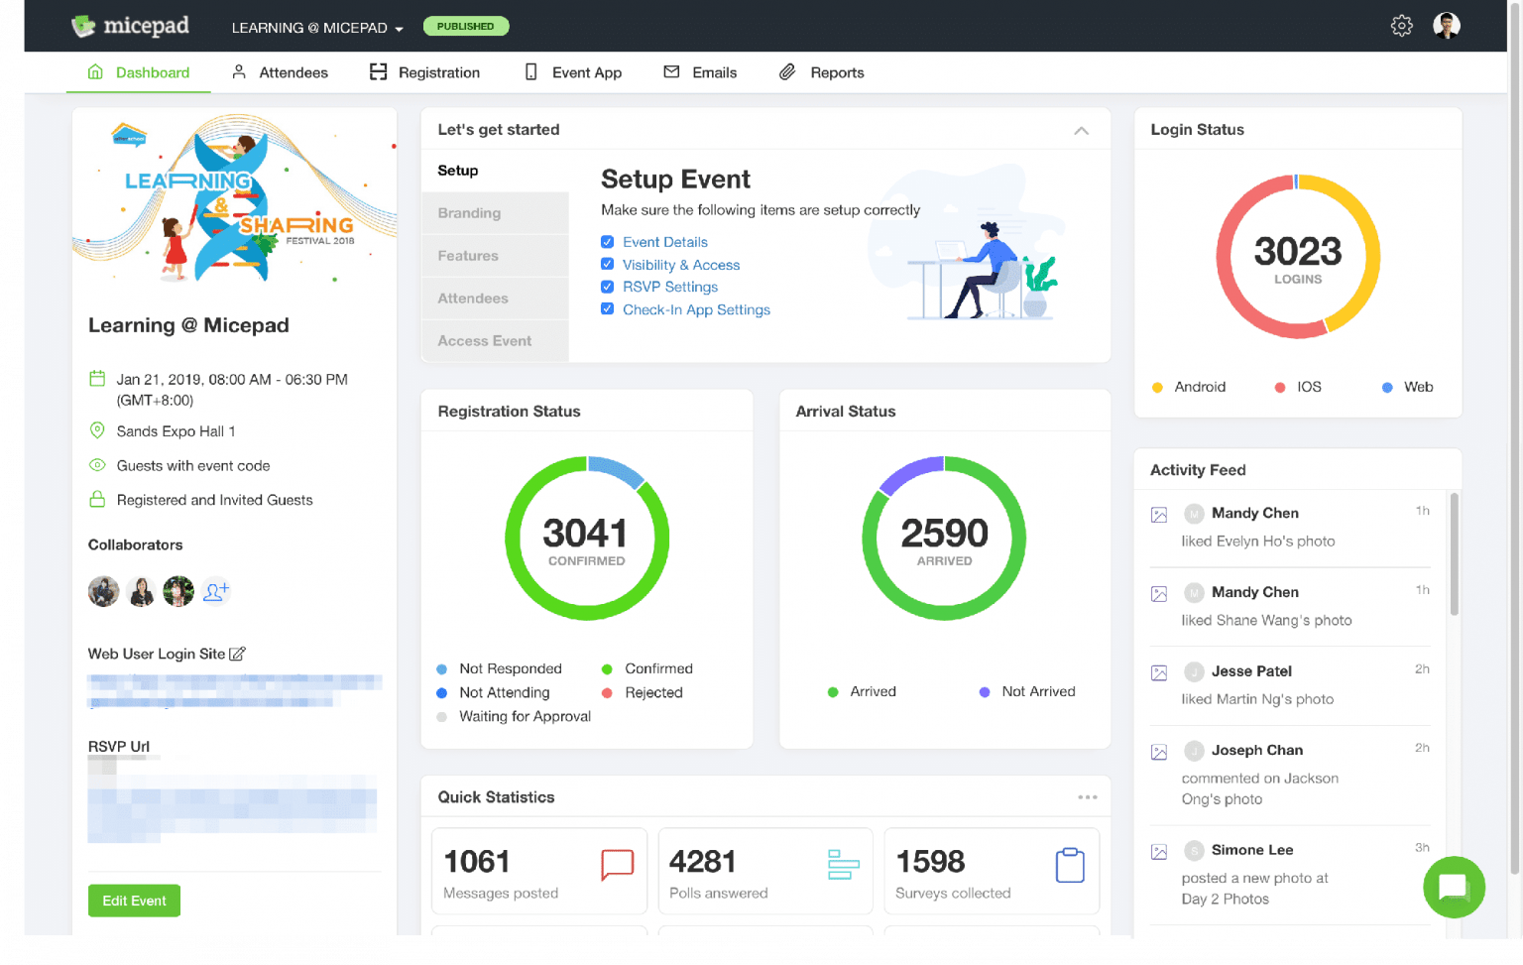Open the Quick Statistics options menu
The image size is (1523, 965).
1088,796
